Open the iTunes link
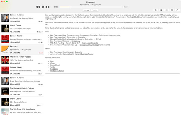The height and width of the screenshot is (115, 181). click(52, 63)
